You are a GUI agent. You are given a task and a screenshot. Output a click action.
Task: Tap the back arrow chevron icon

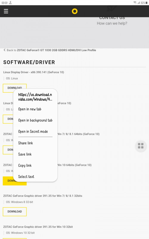(4, 50)
